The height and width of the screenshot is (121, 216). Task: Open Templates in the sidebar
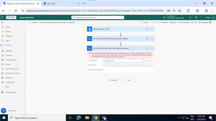[x=9, y=36]
